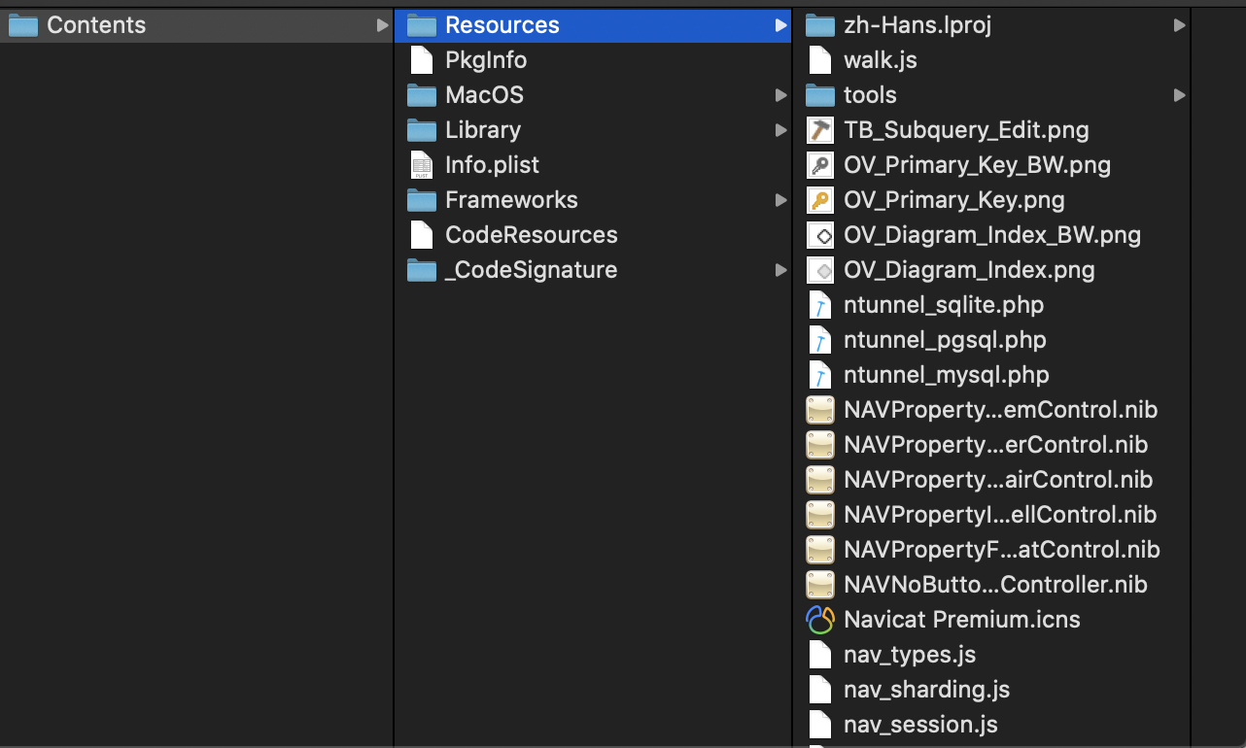Click the nav_types.js file icon
Screen dimensions: 1246x748
click(x=821, y=655)
